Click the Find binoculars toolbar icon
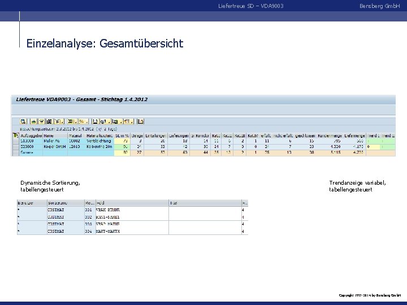Viewport: 407px width, 305px height. click(49, 121)
